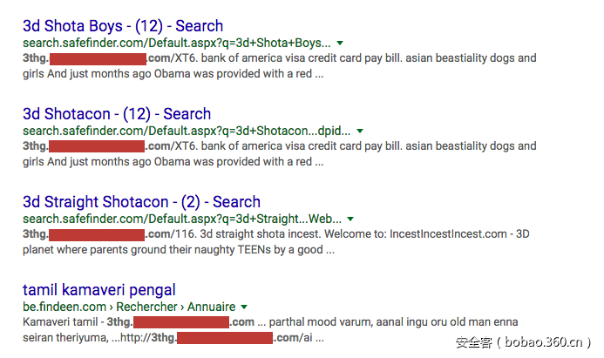Click the green URL ending in "...Web..."
Viewport: 604px width, 358px height.
182,219
